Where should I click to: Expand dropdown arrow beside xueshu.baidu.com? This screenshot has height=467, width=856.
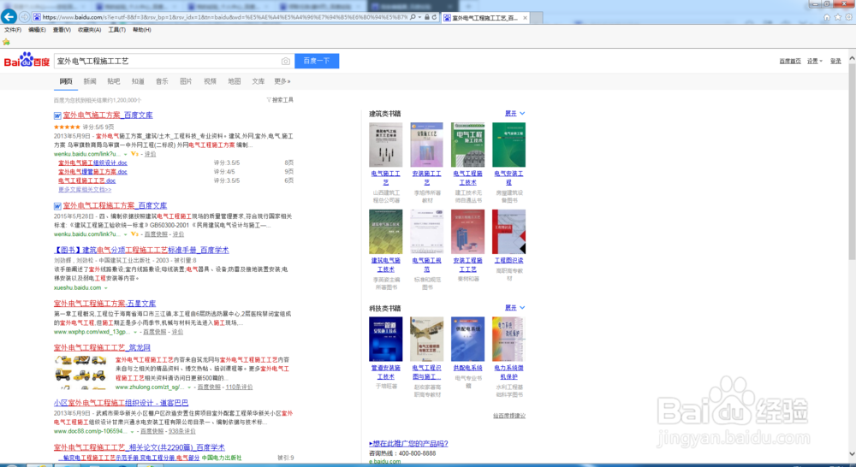[x=106, y=288]
